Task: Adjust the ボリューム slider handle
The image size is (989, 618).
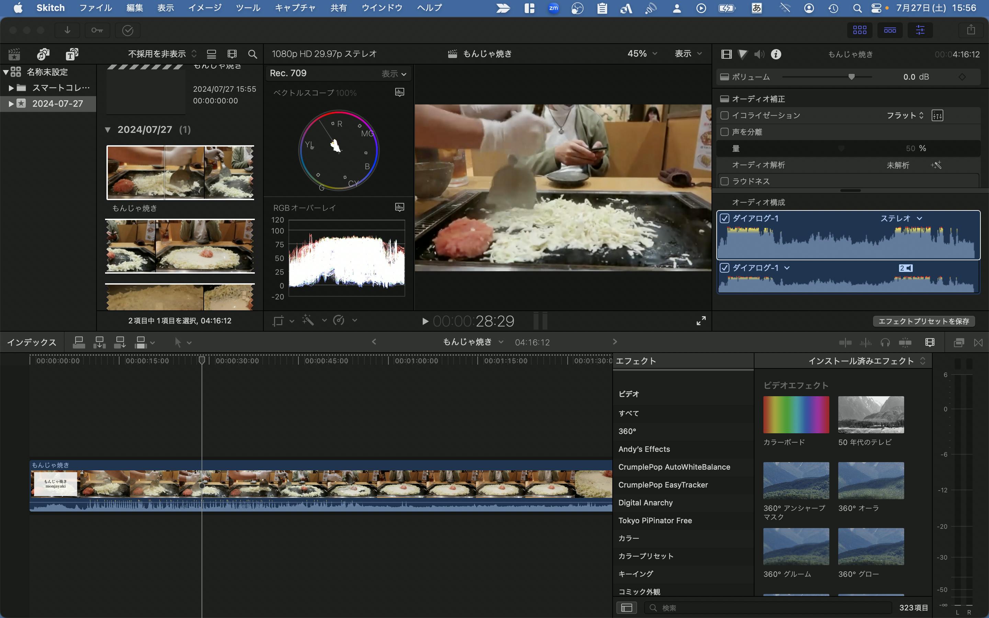Action: click(x=851, y=77)
